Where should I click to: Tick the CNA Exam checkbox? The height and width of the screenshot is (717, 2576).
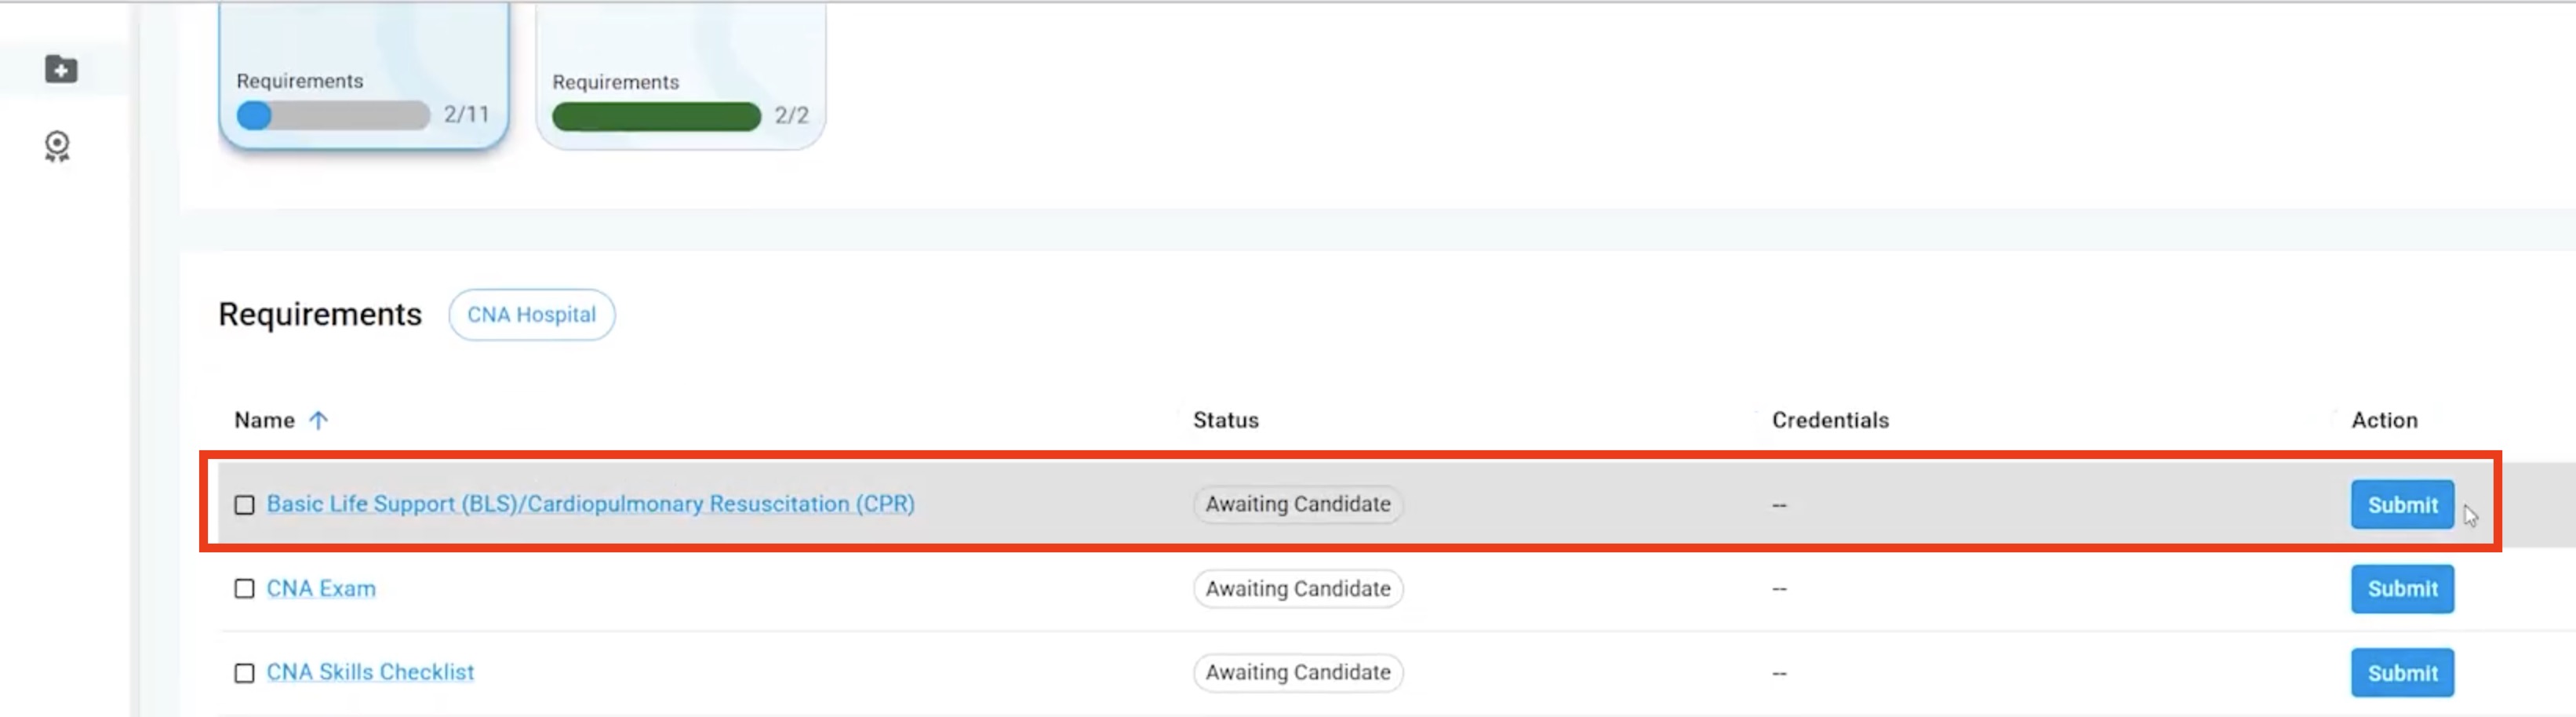click(x=244, y=589)
